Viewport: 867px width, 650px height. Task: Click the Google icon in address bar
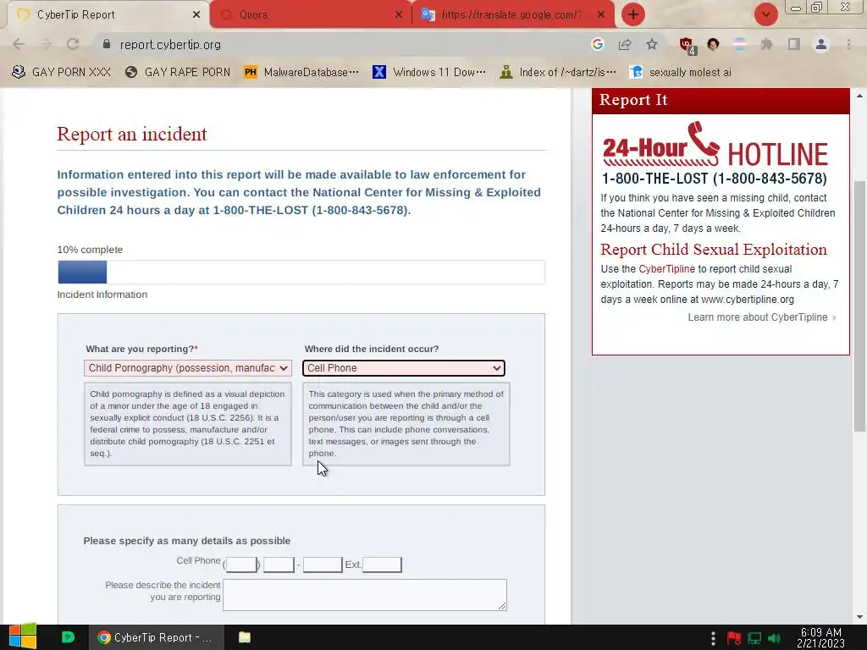(597, 44)
